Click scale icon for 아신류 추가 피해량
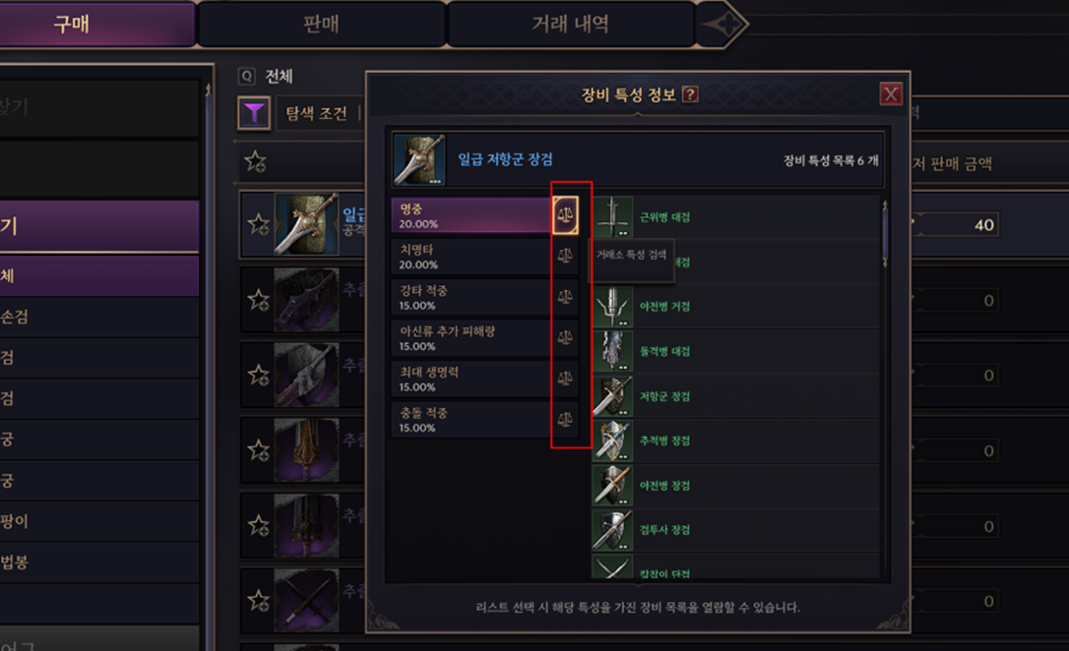Viewport: 1069px width, 651px height. (x=565, y=337)
